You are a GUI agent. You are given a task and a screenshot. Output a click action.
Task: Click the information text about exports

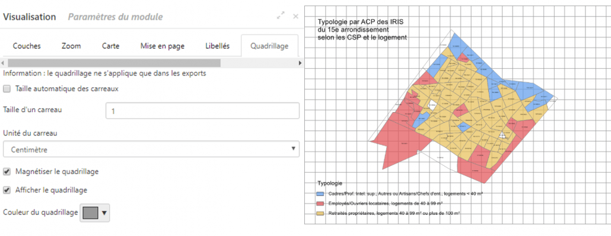click(104, 74)
